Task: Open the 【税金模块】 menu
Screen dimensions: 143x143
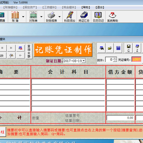Action: [x=69, y=8]
